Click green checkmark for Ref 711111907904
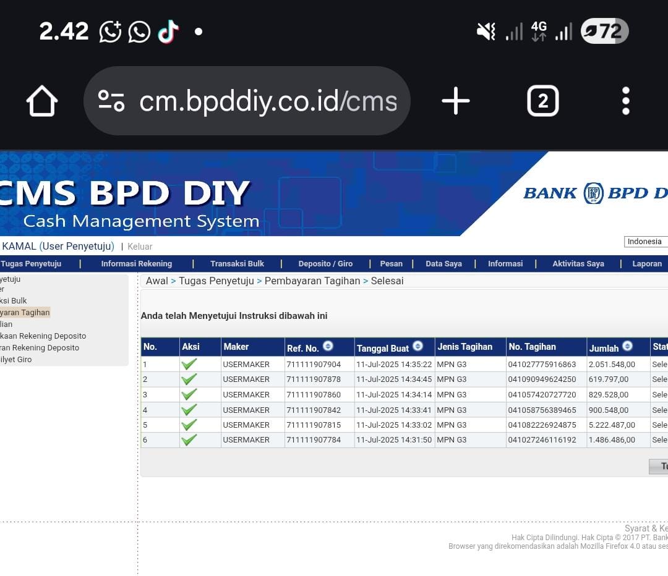Image resolution: width=668 pixels, height=576 pixels. click(189, 365)
